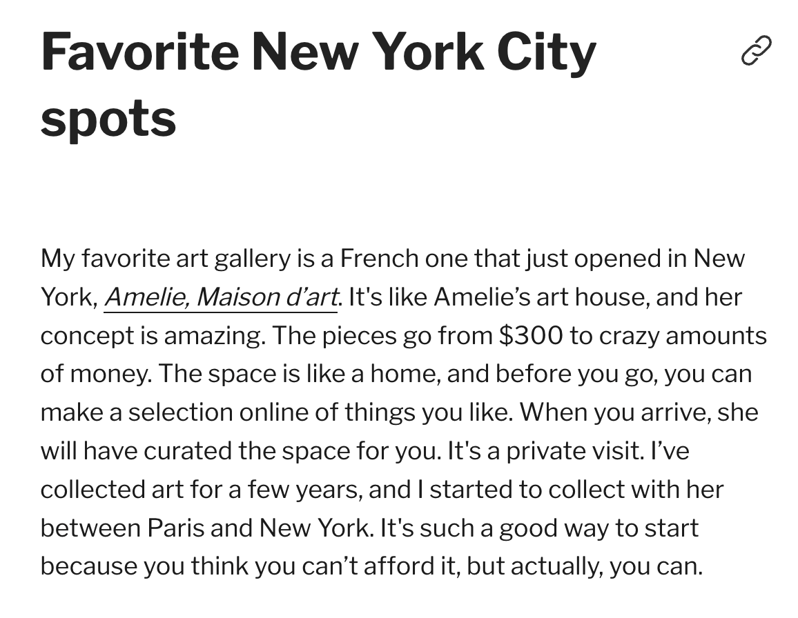Click the Favorite New York City heading
Screen dimensions: 798x618
coord(318,51)
